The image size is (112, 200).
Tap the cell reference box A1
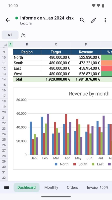(x=10, y=35)
